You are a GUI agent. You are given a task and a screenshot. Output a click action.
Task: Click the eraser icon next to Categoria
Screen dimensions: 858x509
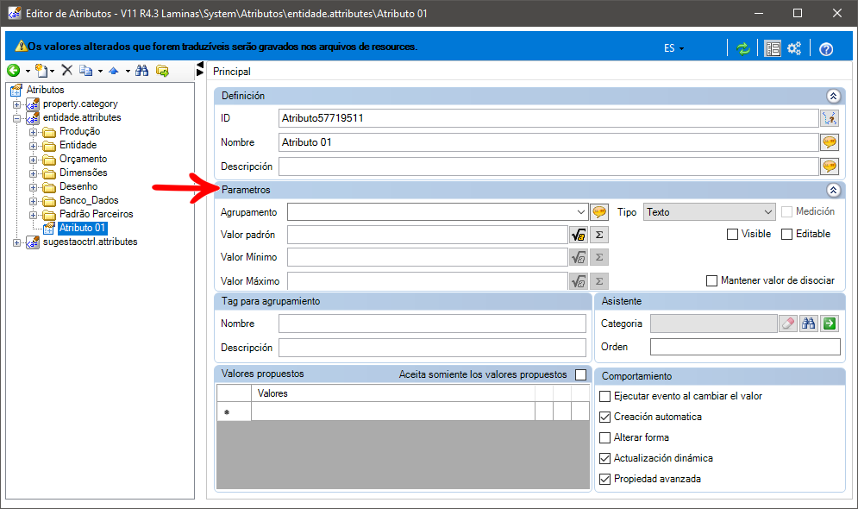click(788, 324)
